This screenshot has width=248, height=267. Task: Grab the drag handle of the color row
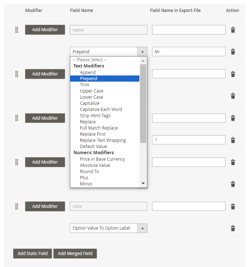(x=17, y=206)
